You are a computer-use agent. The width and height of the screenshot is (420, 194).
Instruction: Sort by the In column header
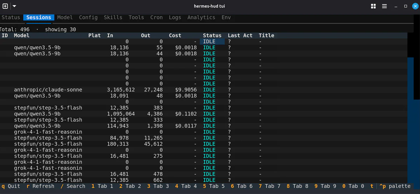110,35
